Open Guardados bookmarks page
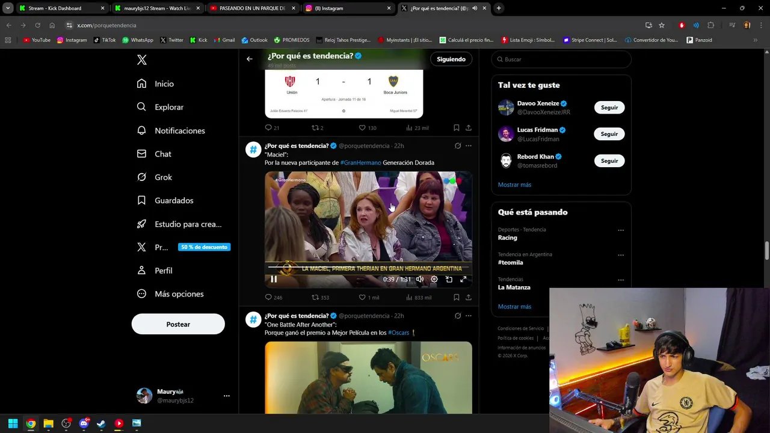Image resolution: width=770 pixels, height=433 pixels. (165, 200)
